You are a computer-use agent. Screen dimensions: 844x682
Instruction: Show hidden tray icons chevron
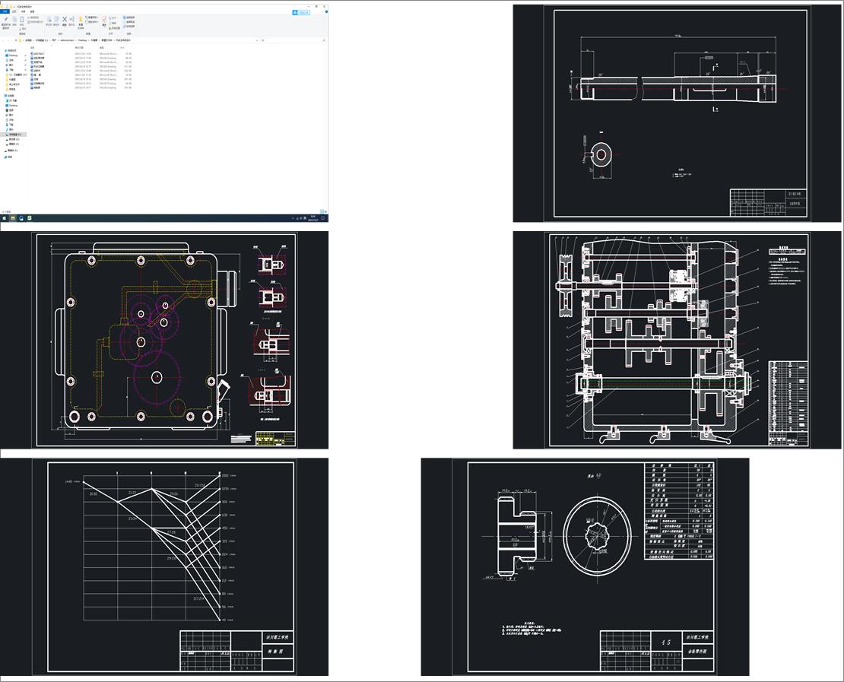293,218
